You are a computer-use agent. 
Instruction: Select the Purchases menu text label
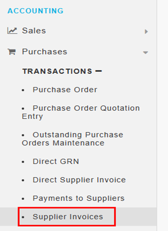[45, 52]
